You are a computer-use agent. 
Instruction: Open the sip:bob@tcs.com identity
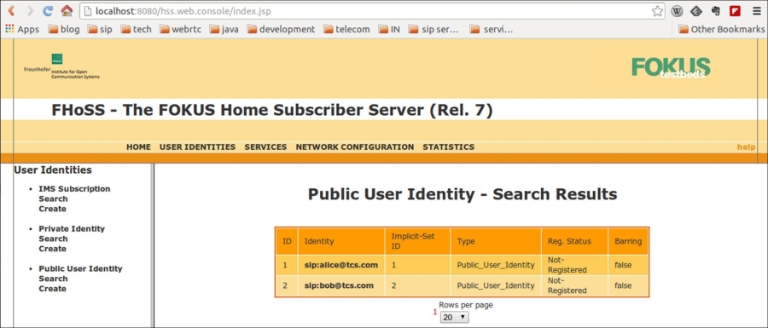[x=339, y=285]
